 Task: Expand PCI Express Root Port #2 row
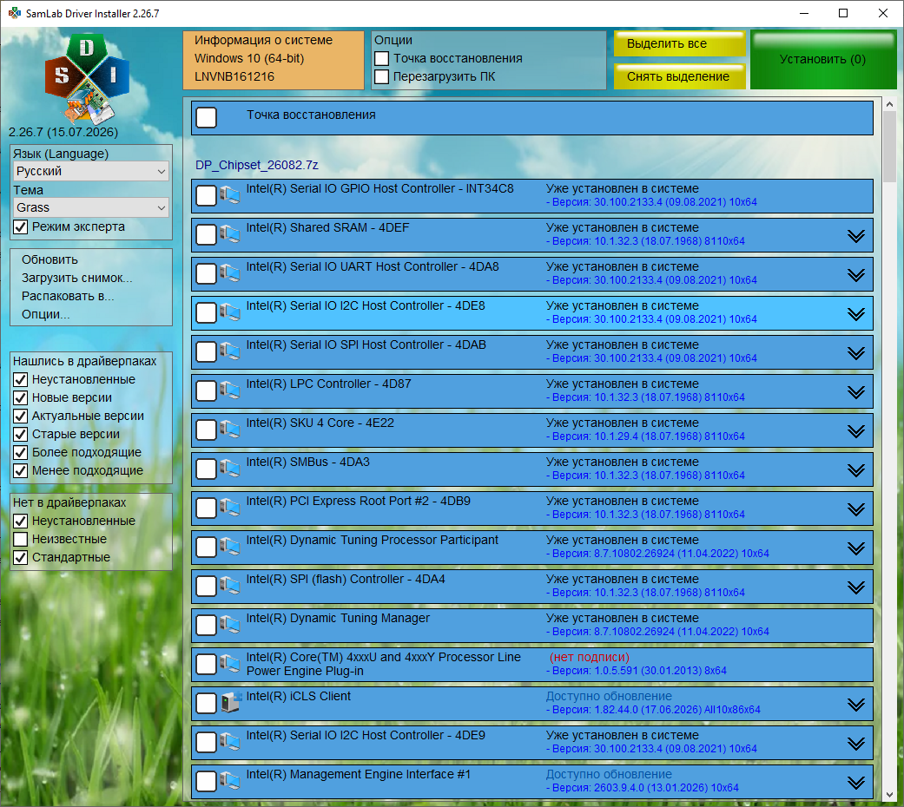(x=856, y=509)
